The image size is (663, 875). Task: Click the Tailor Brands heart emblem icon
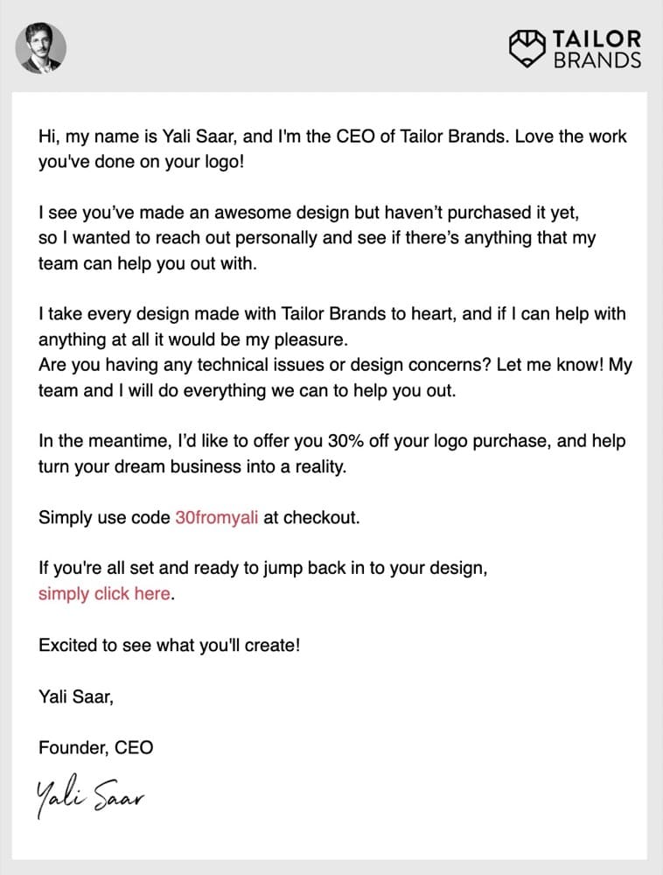[527, 48]
